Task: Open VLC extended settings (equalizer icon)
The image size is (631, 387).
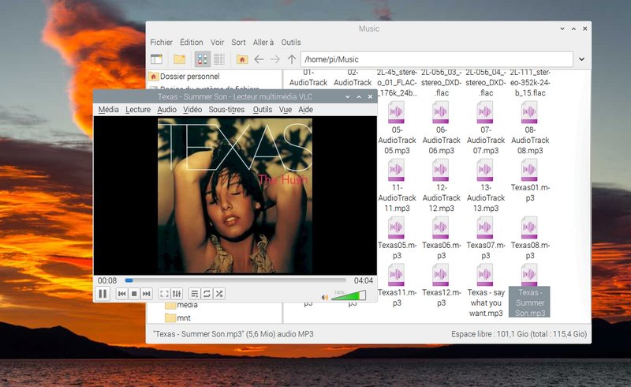Action: 177,294
